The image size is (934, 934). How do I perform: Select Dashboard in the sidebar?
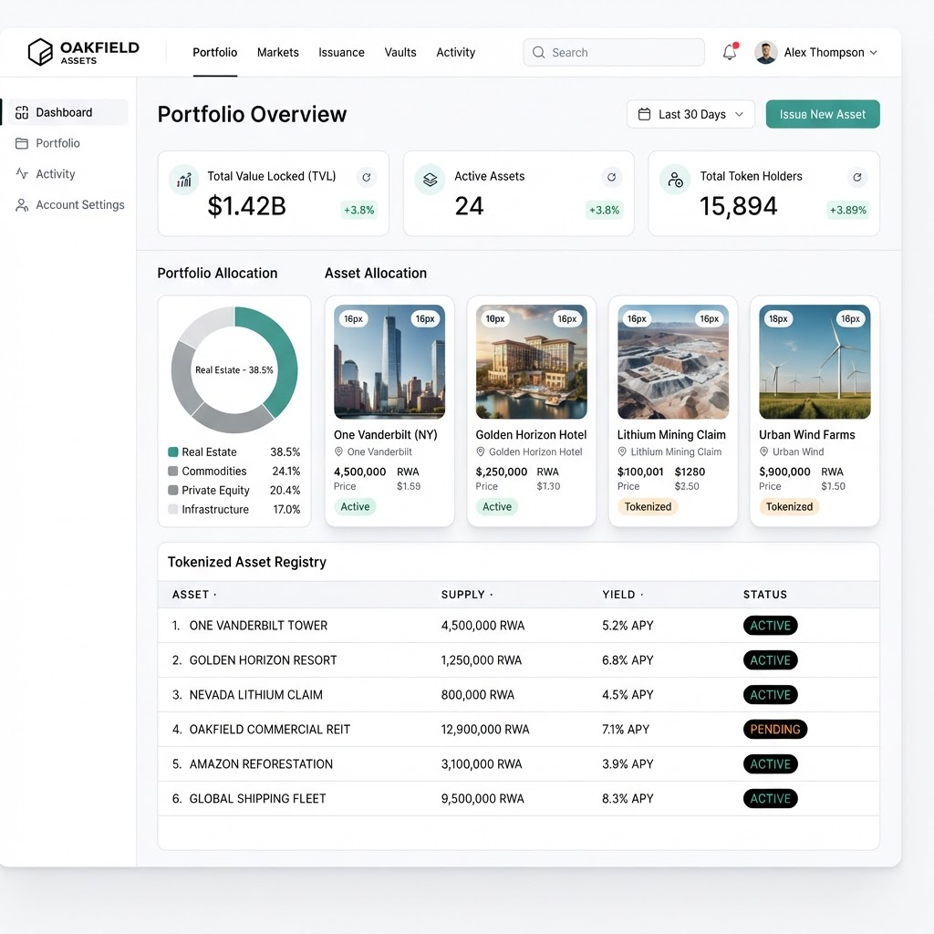(65, 112)
